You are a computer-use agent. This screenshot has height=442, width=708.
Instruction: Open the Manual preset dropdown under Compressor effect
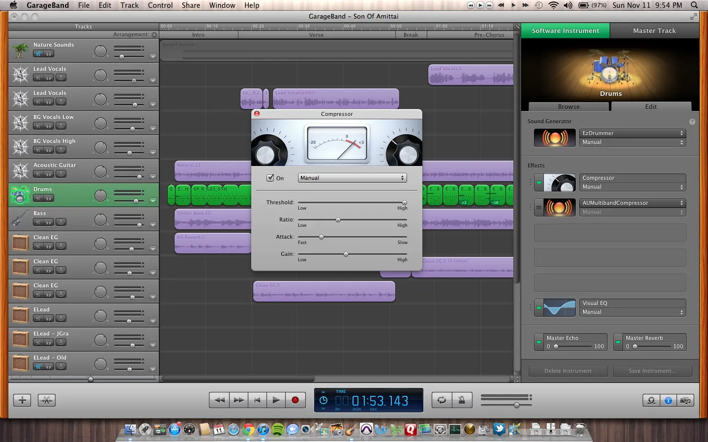633,187
